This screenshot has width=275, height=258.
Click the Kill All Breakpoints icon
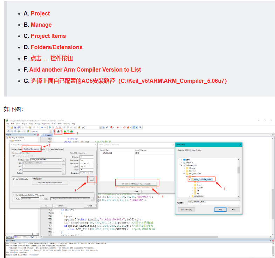(x=128, y=127)
